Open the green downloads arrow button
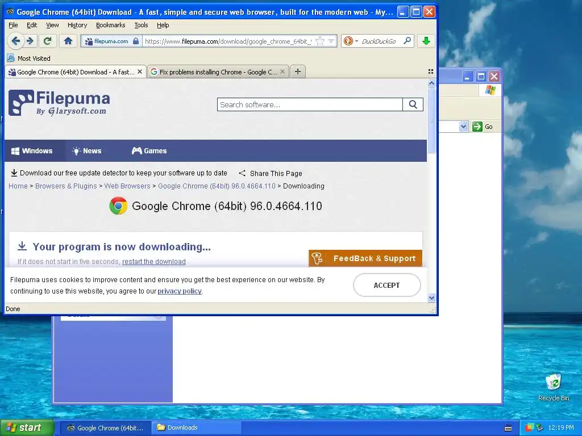582x436 pixels. [x=426, y=41]
